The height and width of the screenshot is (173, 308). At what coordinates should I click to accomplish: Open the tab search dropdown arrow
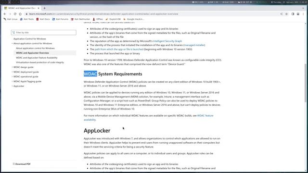click(303, 8)
